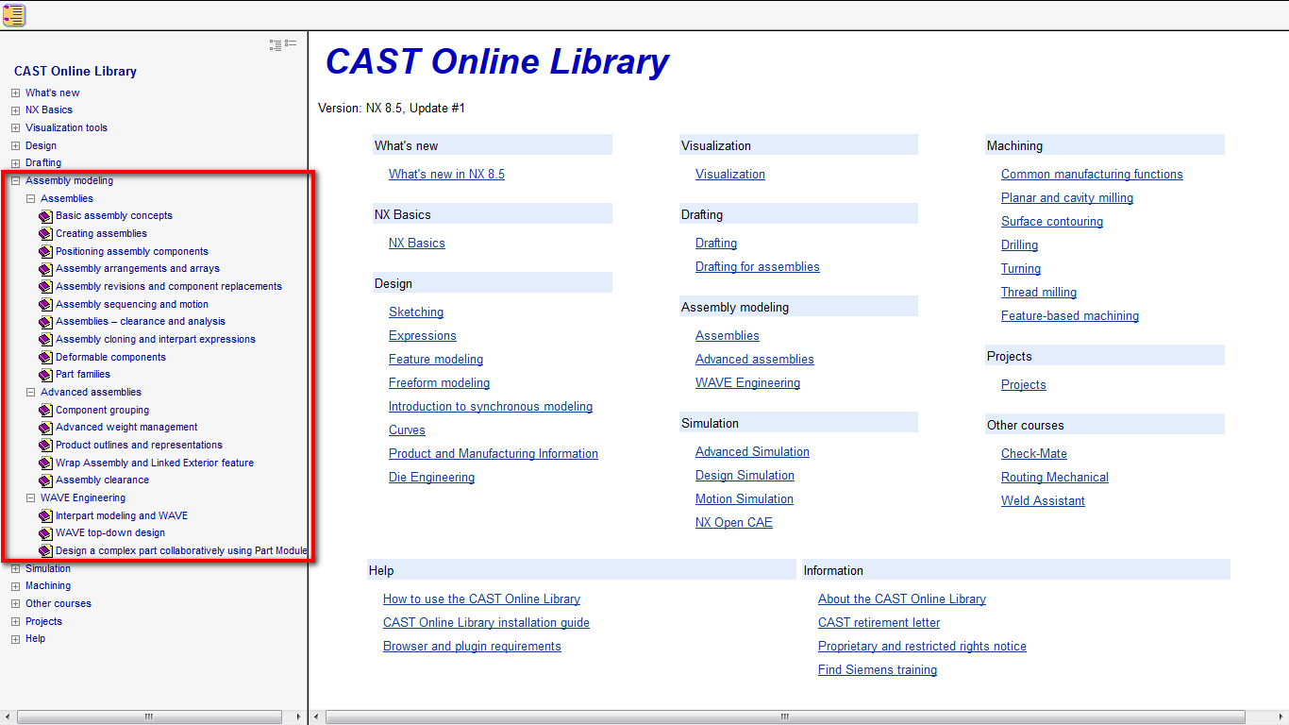Click the book icon beside Product outlines and representations

[x=45, y=446]
